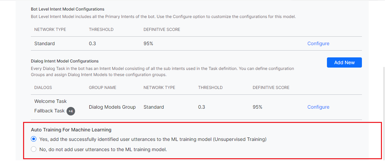This screenshot has height=164, width=385.
Task: Click the Fallback Task dialog entry
Action: coord(49,111)
